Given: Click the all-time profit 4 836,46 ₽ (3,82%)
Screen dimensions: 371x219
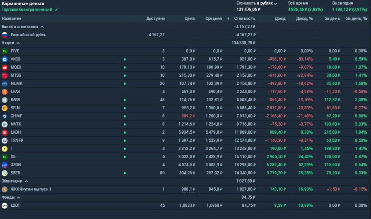Looking at the screenshot, I should (x=305, y=10).
